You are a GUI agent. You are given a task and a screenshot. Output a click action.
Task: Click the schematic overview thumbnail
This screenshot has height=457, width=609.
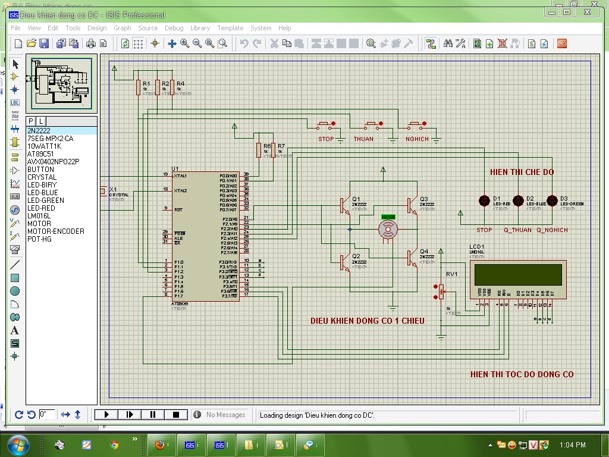pos(61,83)
